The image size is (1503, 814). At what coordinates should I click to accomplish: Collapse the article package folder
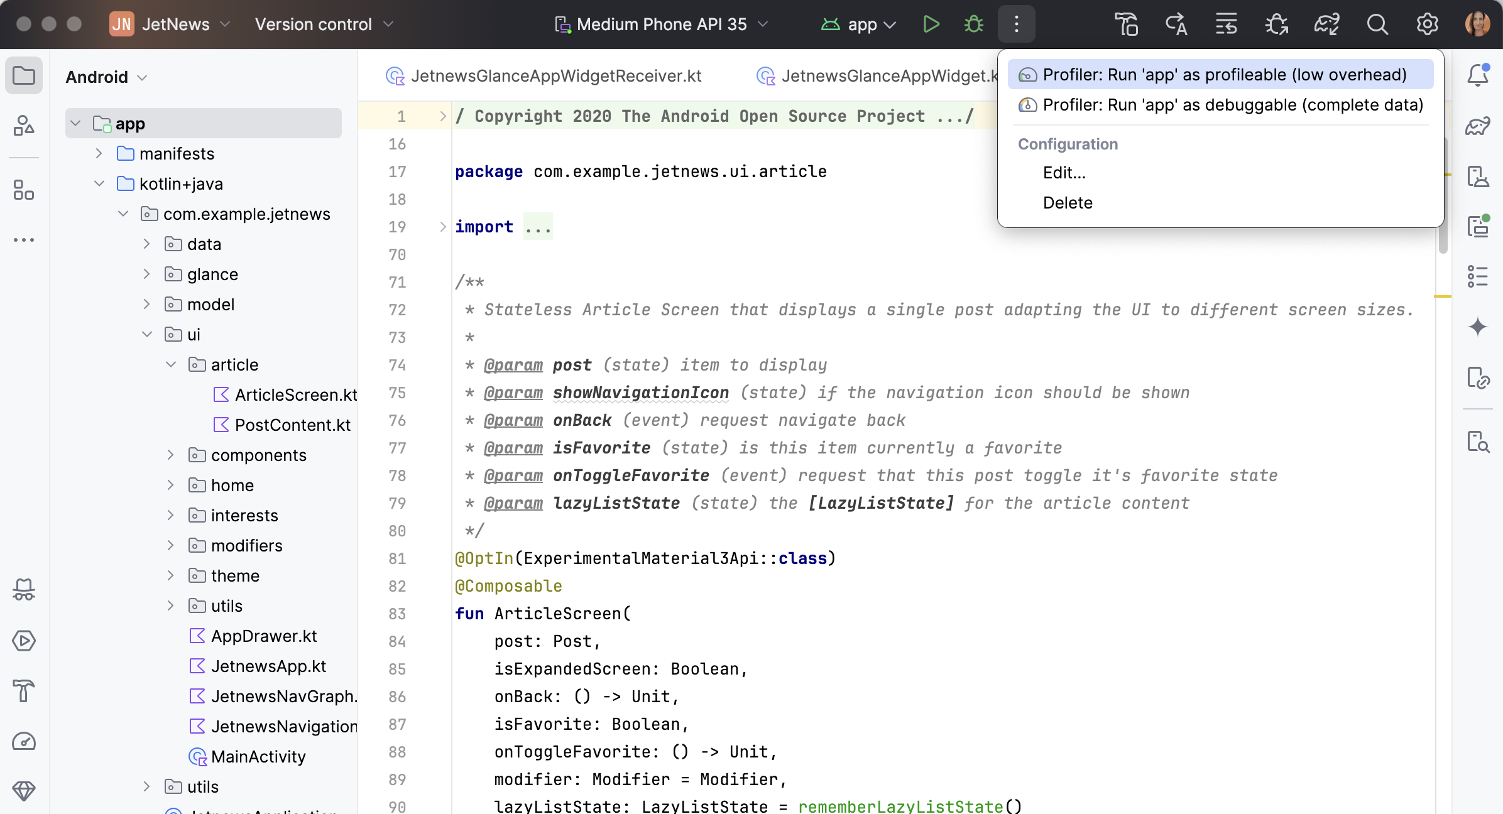pyautogui.click(x=171, y=365)
